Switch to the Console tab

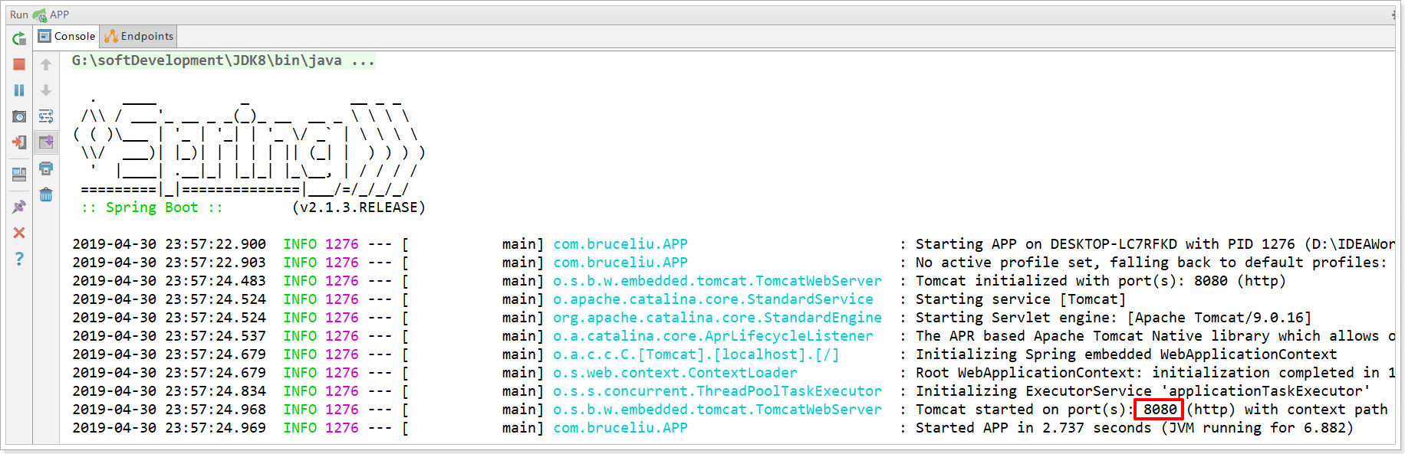[67, 36]
